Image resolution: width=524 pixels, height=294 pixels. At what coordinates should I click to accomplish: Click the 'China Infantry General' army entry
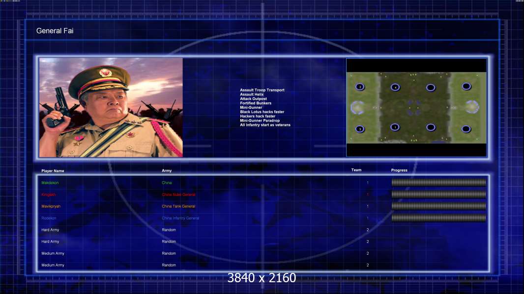[180, 218]
